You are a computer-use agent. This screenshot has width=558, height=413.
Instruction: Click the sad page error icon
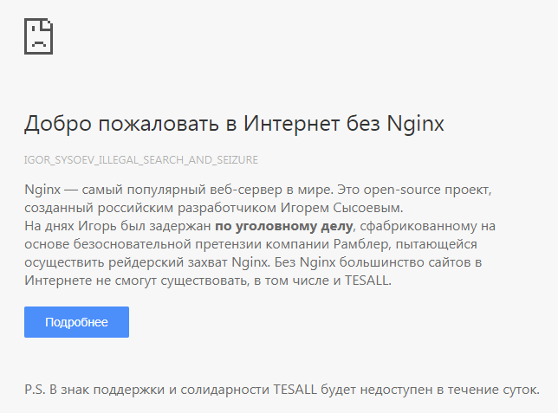38,36
